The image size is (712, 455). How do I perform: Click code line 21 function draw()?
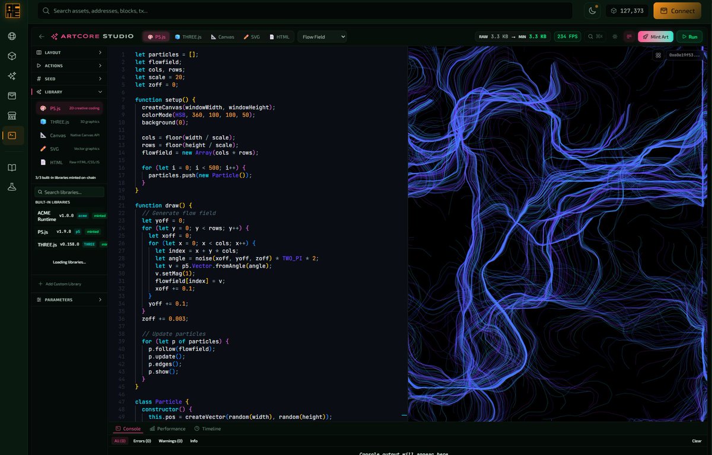[x=163, y=206]
